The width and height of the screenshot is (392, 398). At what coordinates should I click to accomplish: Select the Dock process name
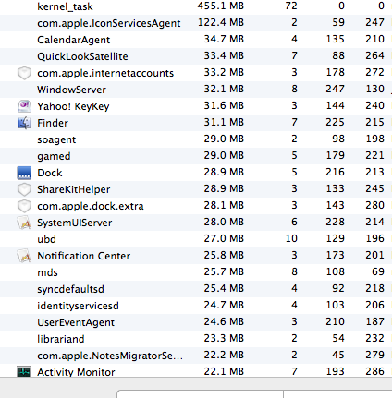(50, 173)
